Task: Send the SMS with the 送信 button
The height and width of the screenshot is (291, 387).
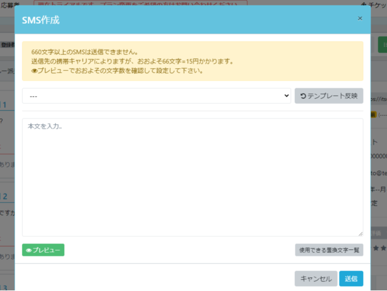Action: [351, 279]
